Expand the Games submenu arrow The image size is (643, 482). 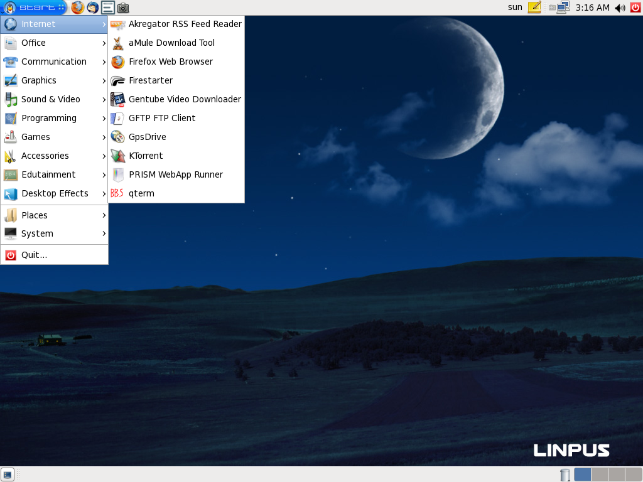pos(104,137)
